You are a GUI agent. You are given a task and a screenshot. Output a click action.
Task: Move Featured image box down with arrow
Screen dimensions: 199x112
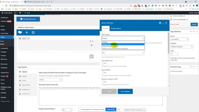194,67
